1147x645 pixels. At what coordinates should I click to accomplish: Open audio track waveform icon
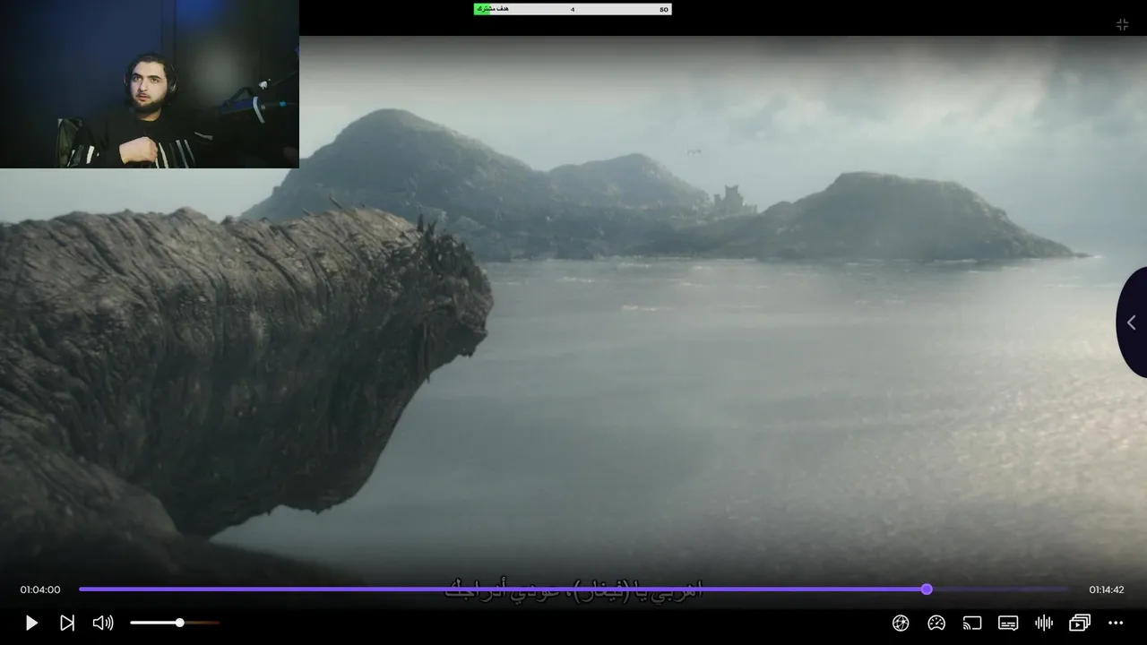pos(1044,623)
